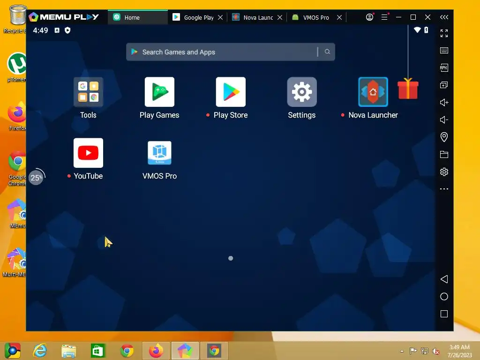Open MEmu settings gear in sidebar
The width and height of the screenshot is (480, 360).
[x=444, y=172]
